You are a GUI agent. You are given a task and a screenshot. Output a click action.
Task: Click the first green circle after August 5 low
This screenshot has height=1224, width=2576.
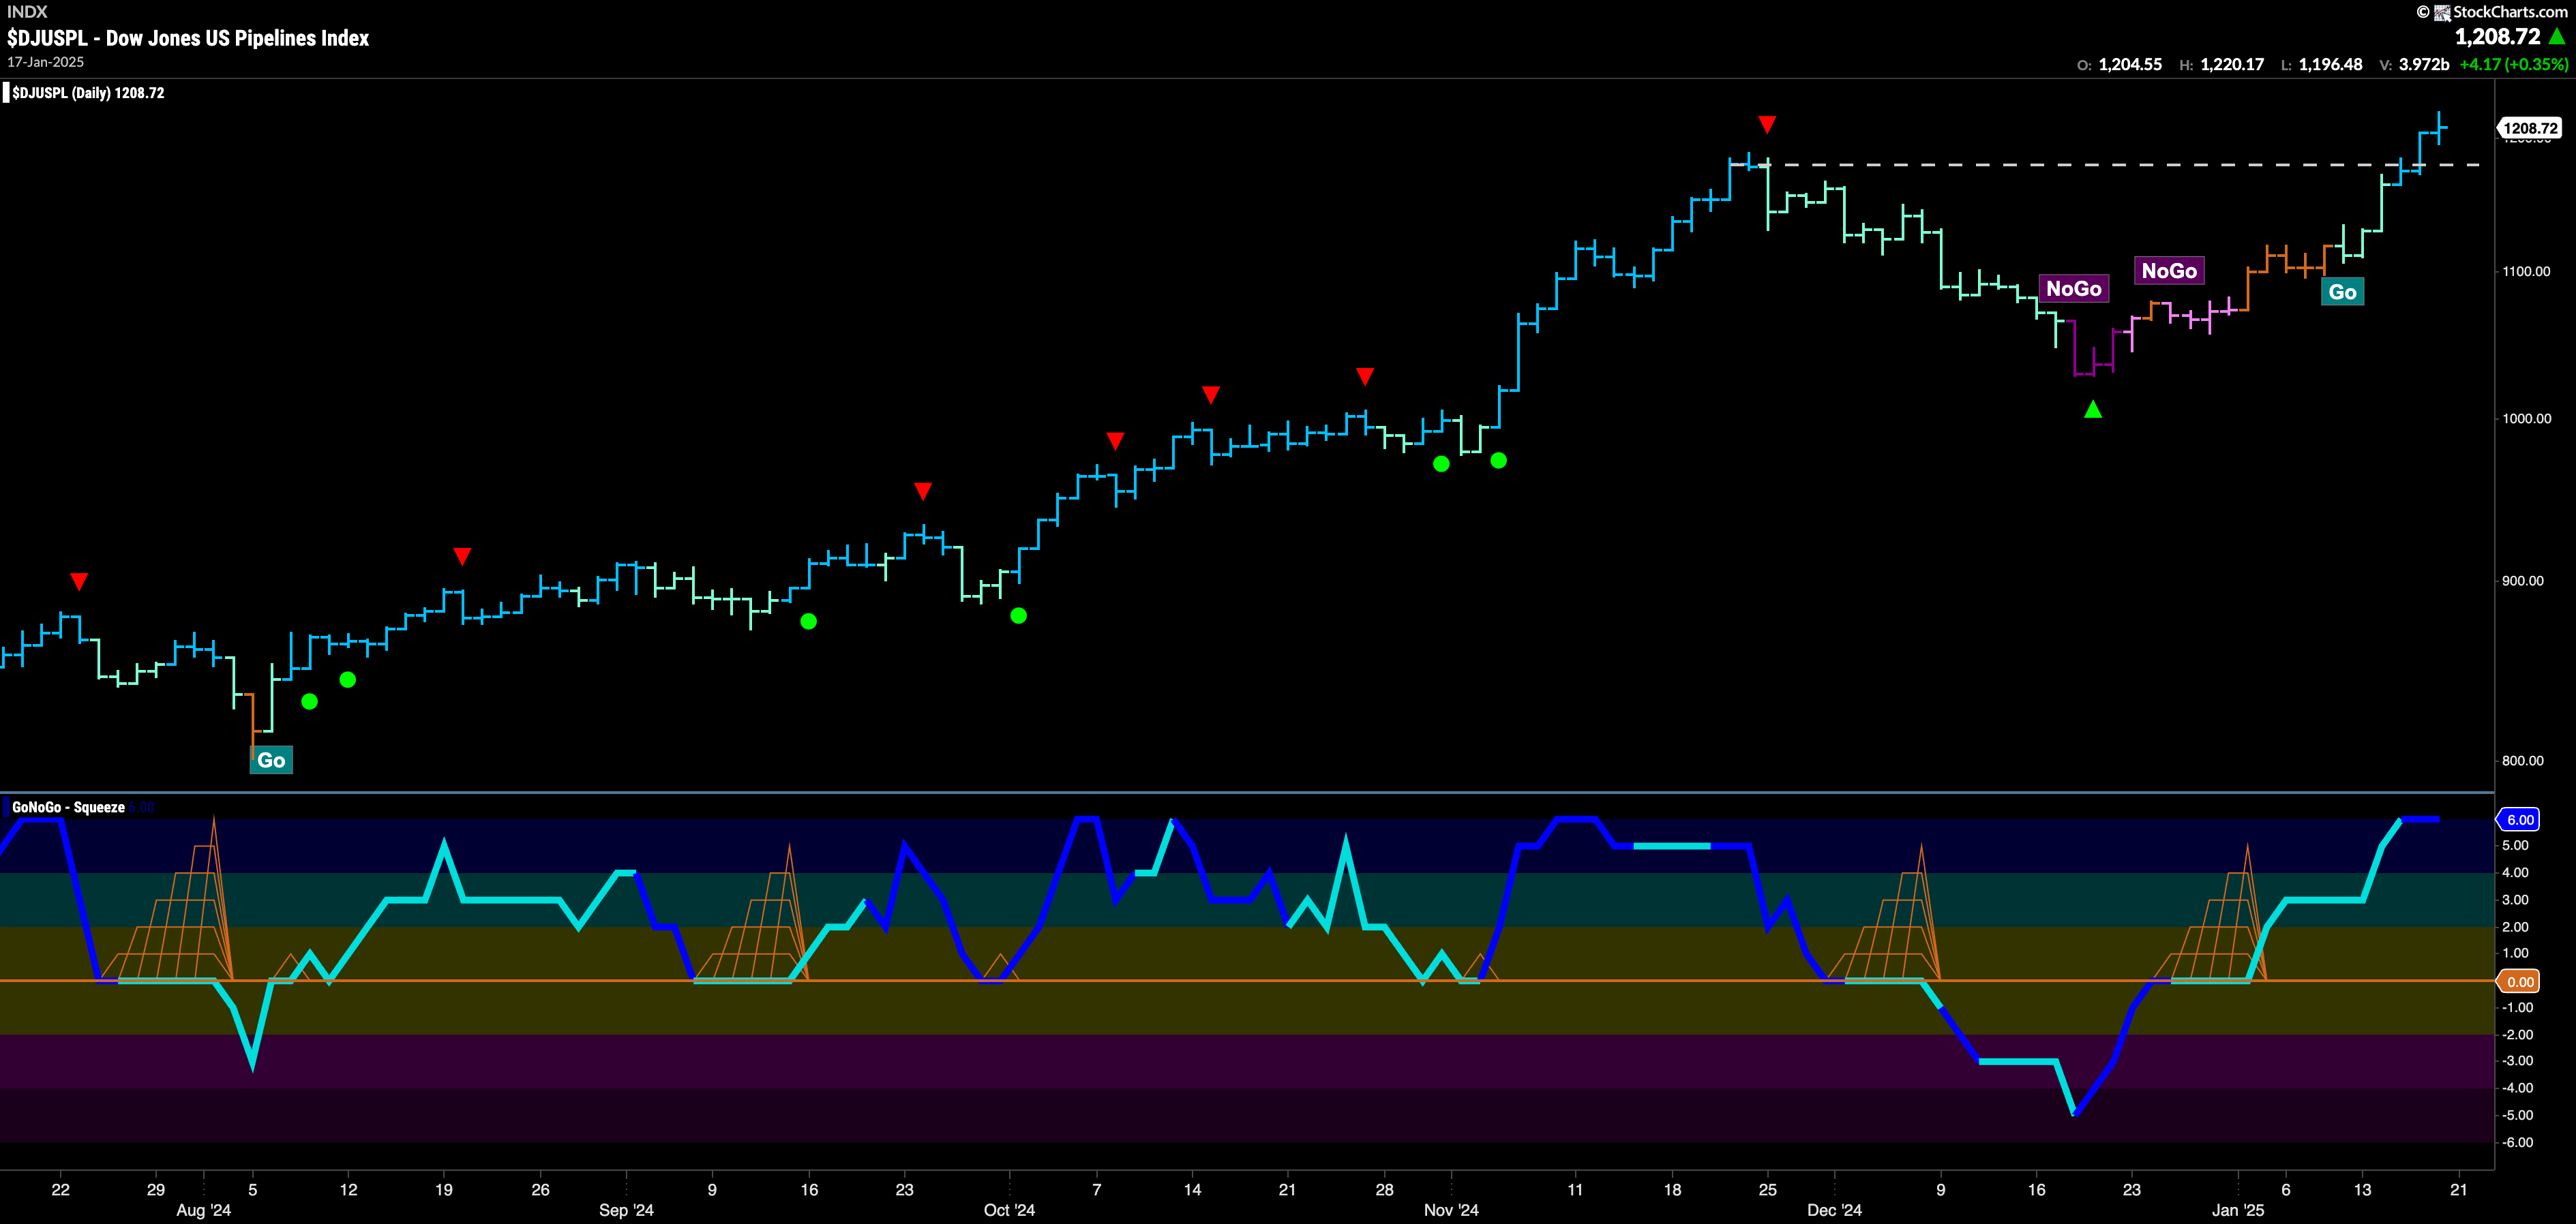click(310, 701)
